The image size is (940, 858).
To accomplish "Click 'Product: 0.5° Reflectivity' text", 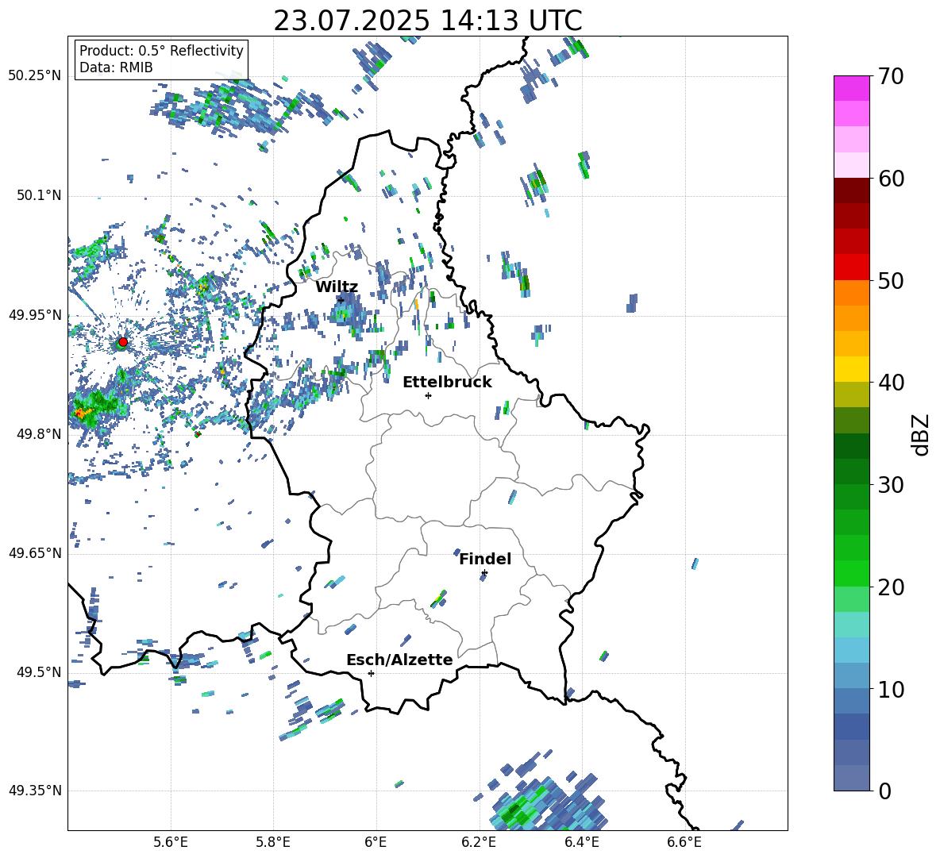I will pyautogui.click(x=161, y=51).
